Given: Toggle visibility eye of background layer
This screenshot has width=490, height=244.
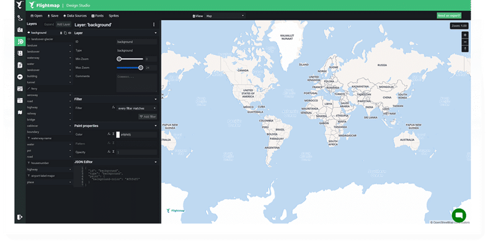Looking at the screenshot, I should 69,33.
